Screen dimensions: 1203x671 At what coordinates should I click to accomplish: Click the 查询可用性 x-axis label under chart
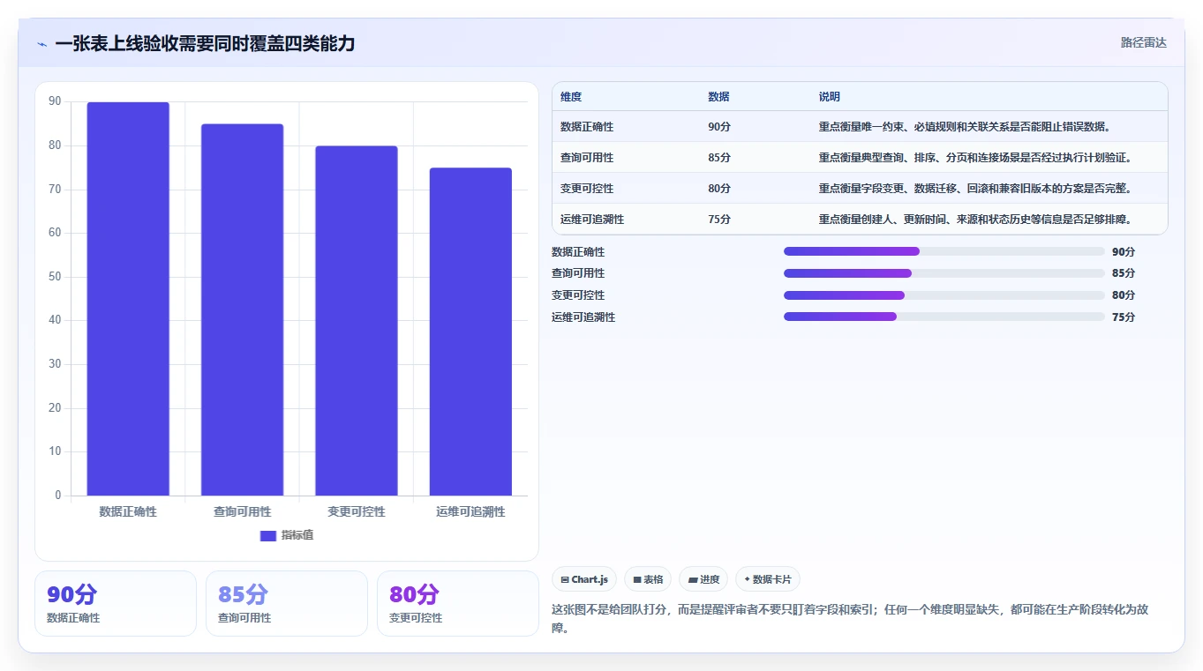[x=242, y=511]
